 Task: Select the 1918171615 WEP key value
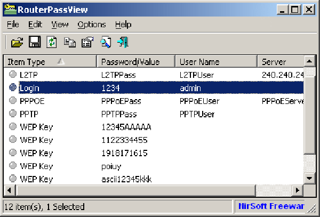tap(124, 153)
